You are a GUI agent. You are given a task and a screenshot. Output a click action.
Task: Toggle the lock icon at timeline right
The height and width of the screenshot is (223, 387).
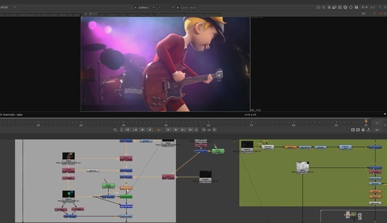363,130
